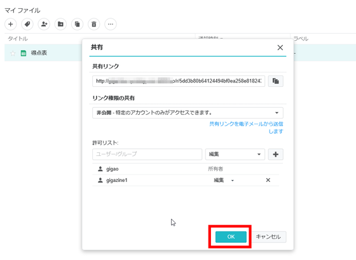Click the trash delete toolbar icon
Image resolution: width=356 pixels, height=260 pixels.
click(x=94, y=24)
